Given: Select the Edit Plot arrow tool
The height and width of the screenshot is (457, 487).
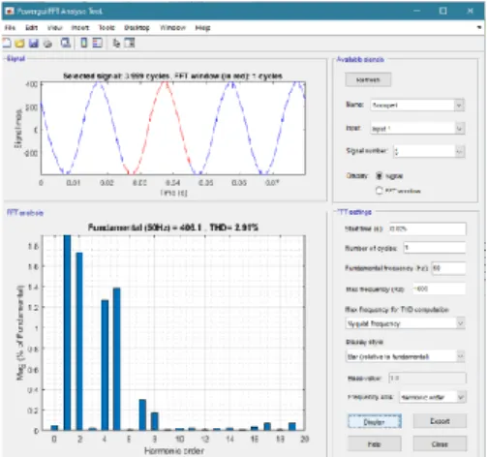Looking at the screenshot, I should click(x=116, y=43).
